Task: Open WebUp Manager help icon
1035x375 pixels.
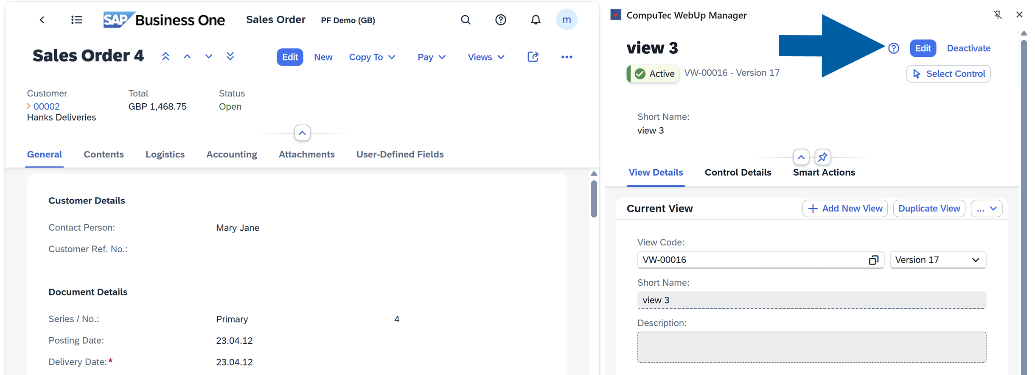Action: click(894, 48)
